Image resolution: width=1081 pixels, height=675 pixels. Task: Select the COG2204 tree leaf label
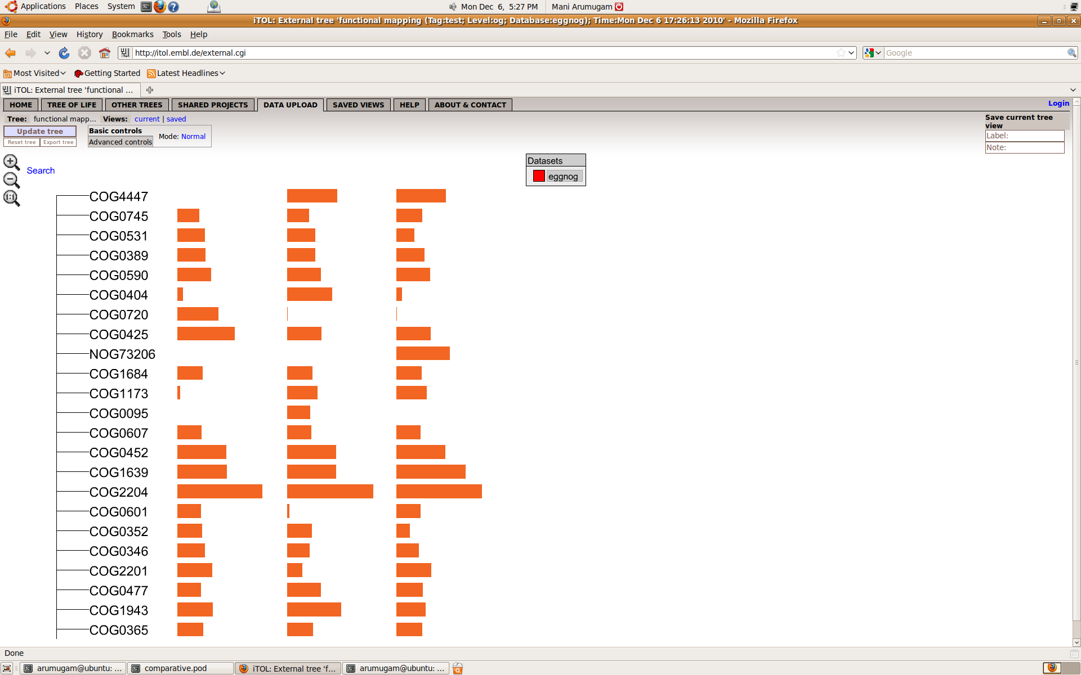point(119,492)
